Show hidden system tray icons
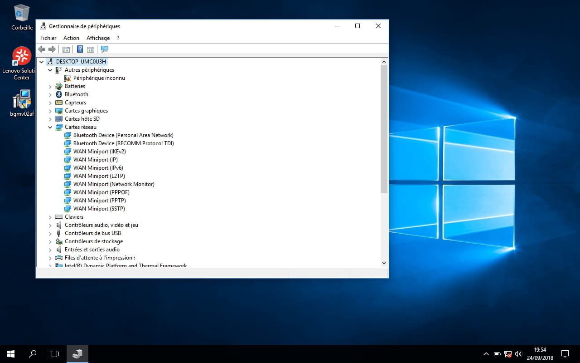 [486, 354]
